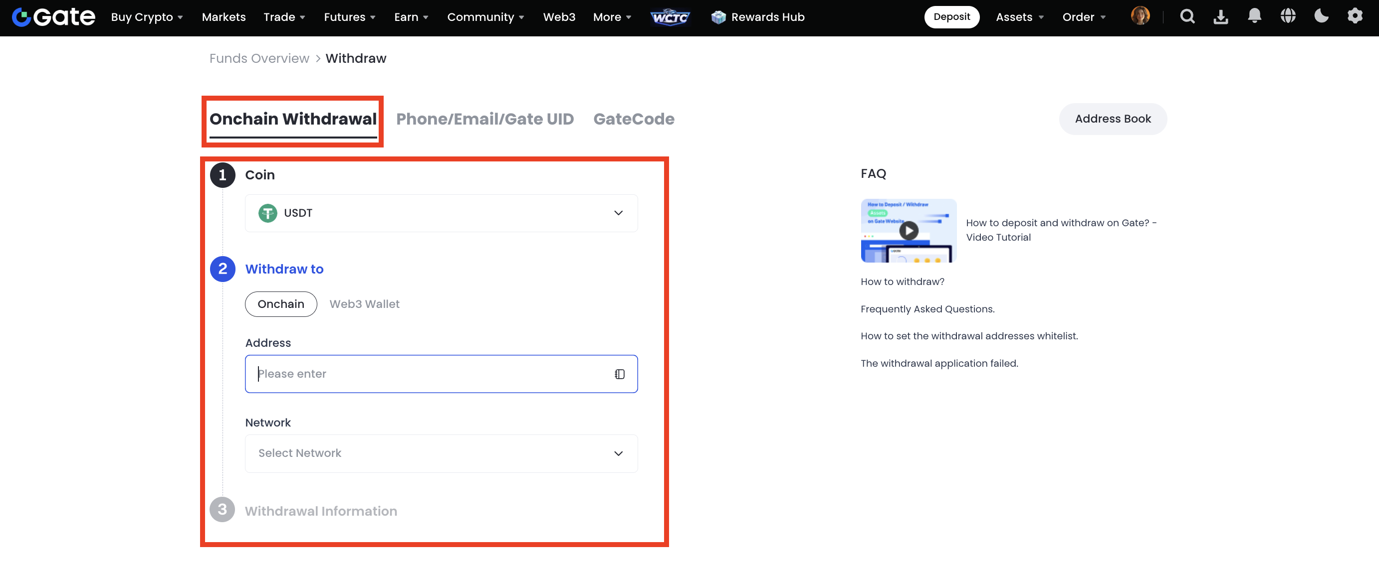Keep Onchain selected as withdraw destination
The image size is (1379, 571).
tap(280, 303)
